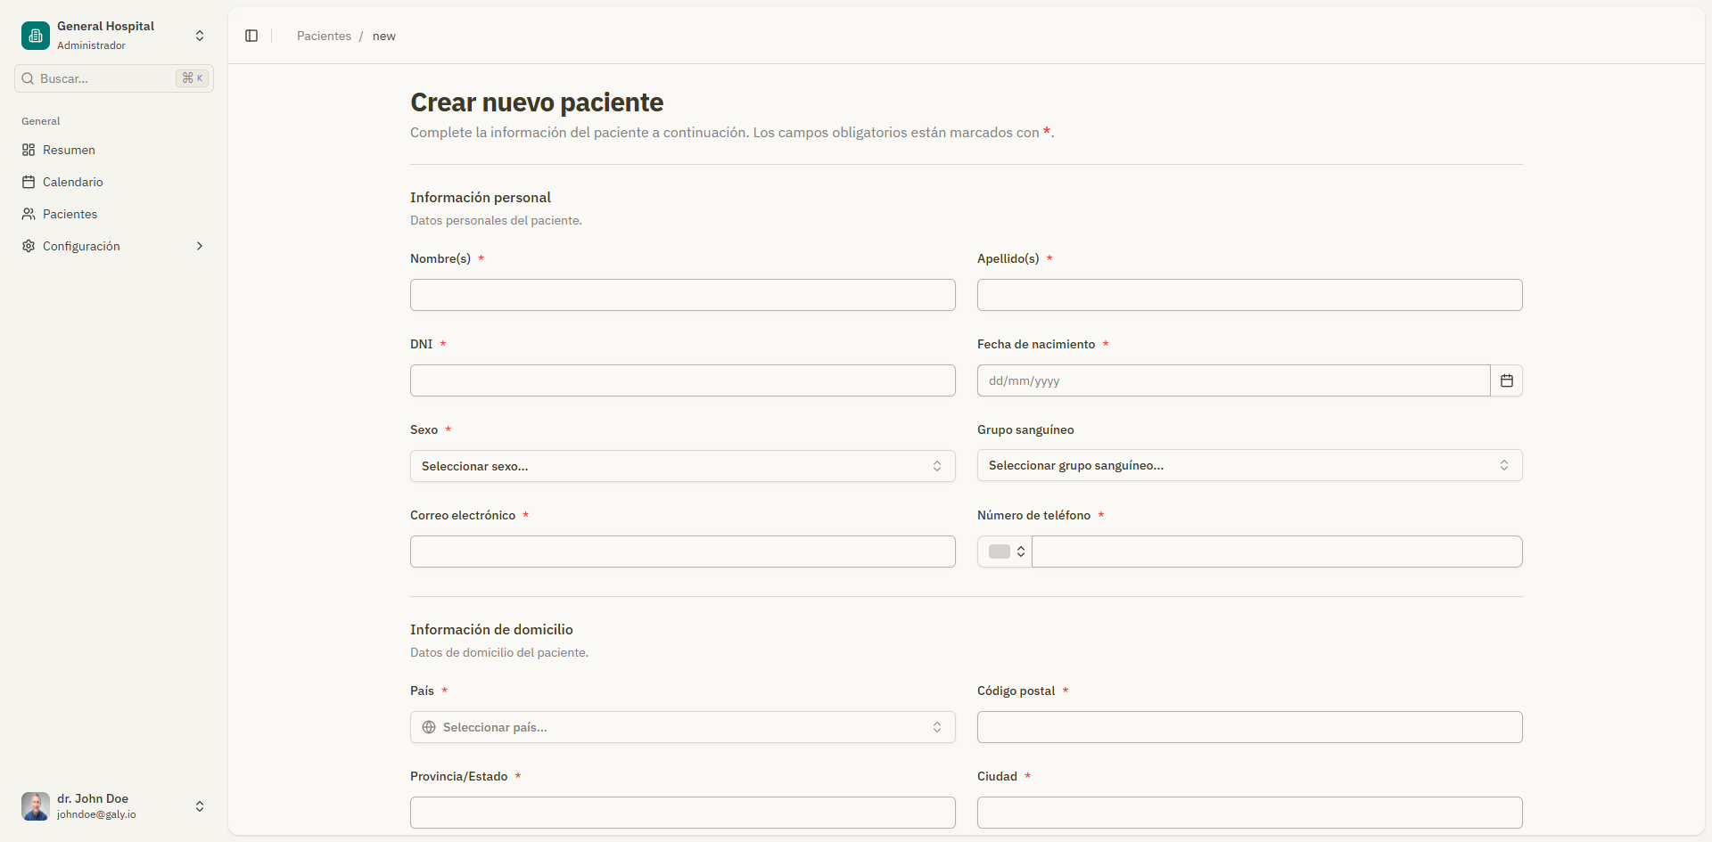Open the Seleccionar sexo dropdown
The width and height of the screenshot is (1712, 842).
[x=682, y=465]
